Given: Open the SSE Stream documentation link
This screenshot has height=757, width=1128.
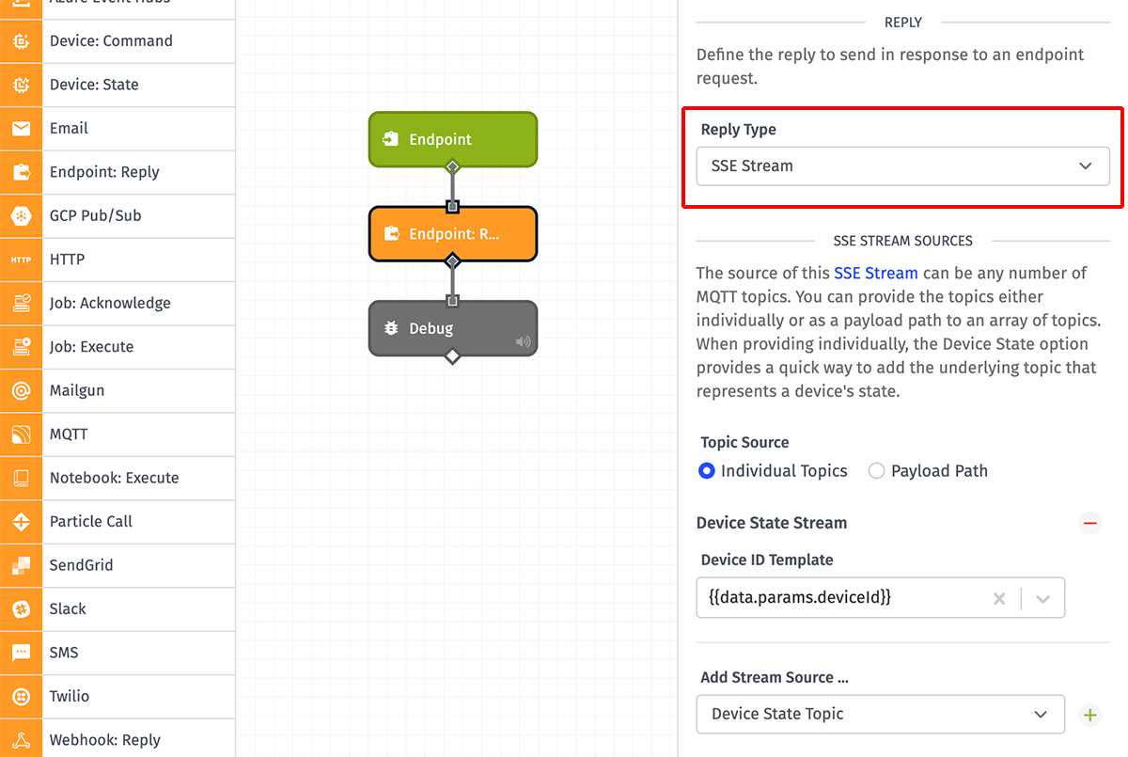Looking at the screenshot, I should click(875, 273).
